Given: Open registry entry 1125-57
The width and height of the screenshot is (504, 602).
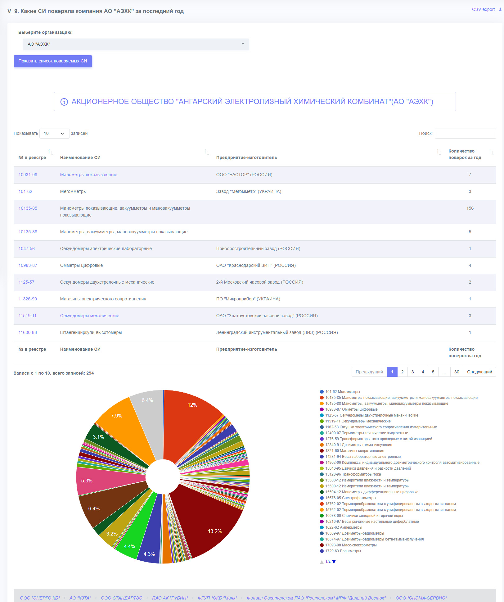Looking at the screenshot, I should [26, 282].
